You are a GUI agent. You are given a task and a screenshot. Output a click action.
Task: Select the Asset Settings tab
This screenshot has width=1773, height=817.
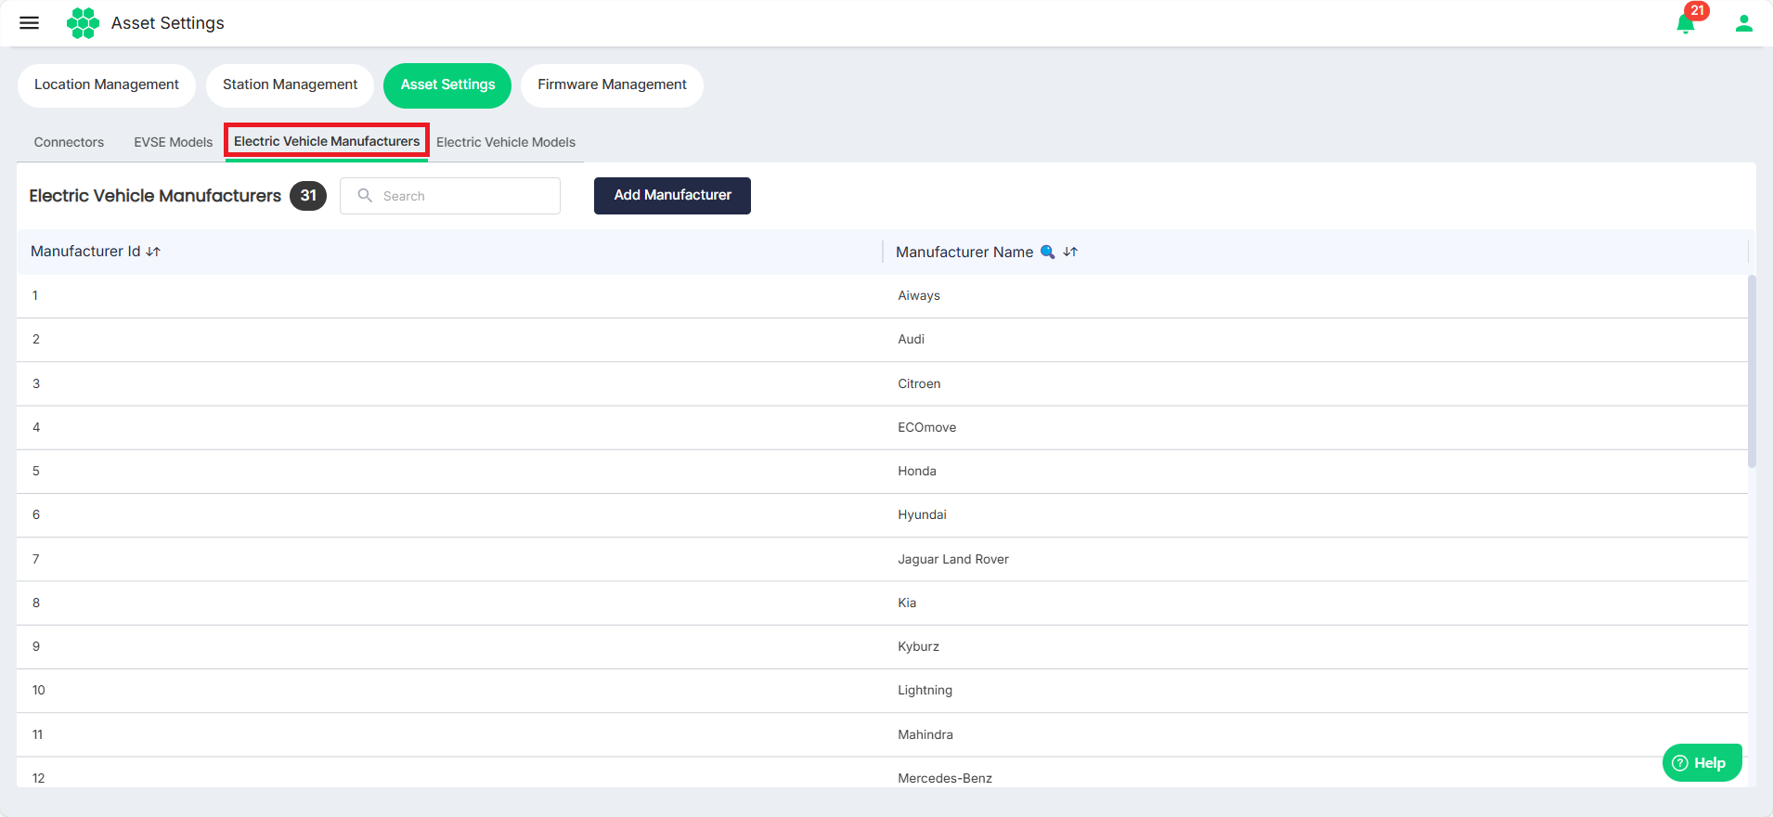click(x=447, y=85)
